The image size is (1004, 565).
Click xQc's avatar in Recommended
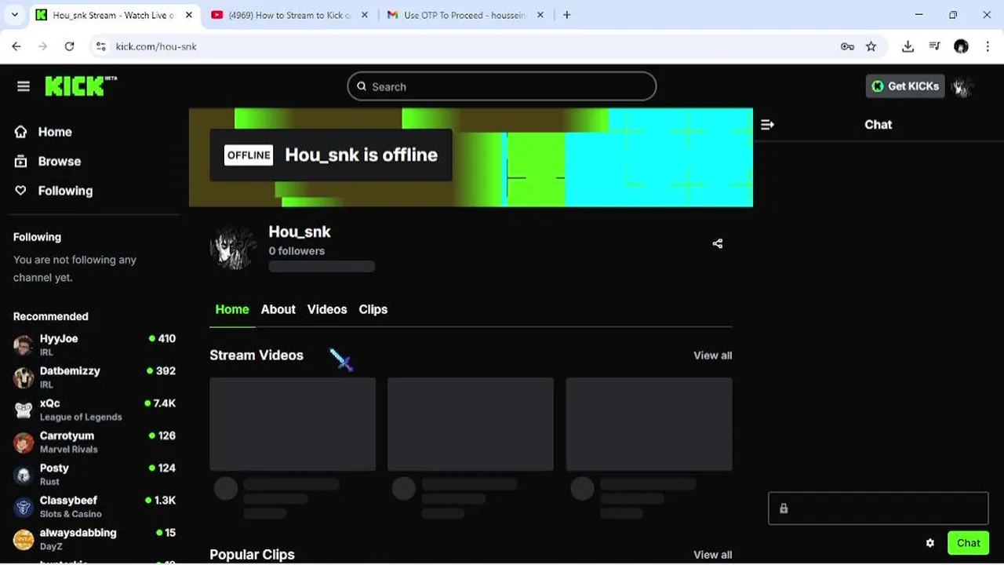(24, 410)
